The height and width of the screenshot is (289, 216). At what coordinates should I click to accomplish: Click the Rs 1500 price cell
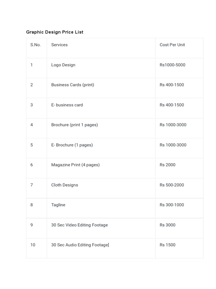[167, 245]
